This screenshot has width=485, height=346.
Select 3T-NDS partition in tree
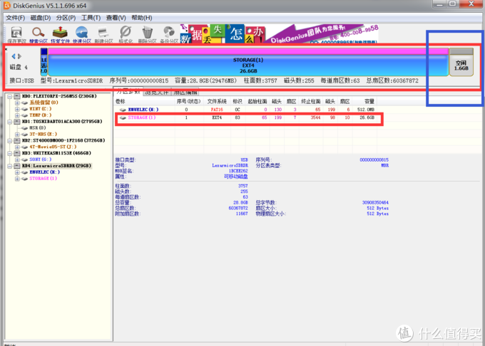pos(43,135)
